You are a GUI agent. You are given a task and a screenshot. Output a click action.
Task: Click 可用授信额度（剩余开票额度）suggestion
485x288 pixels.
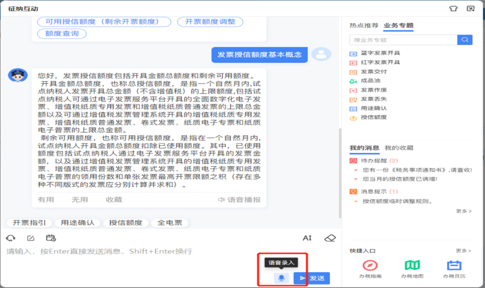pos(104,22)
